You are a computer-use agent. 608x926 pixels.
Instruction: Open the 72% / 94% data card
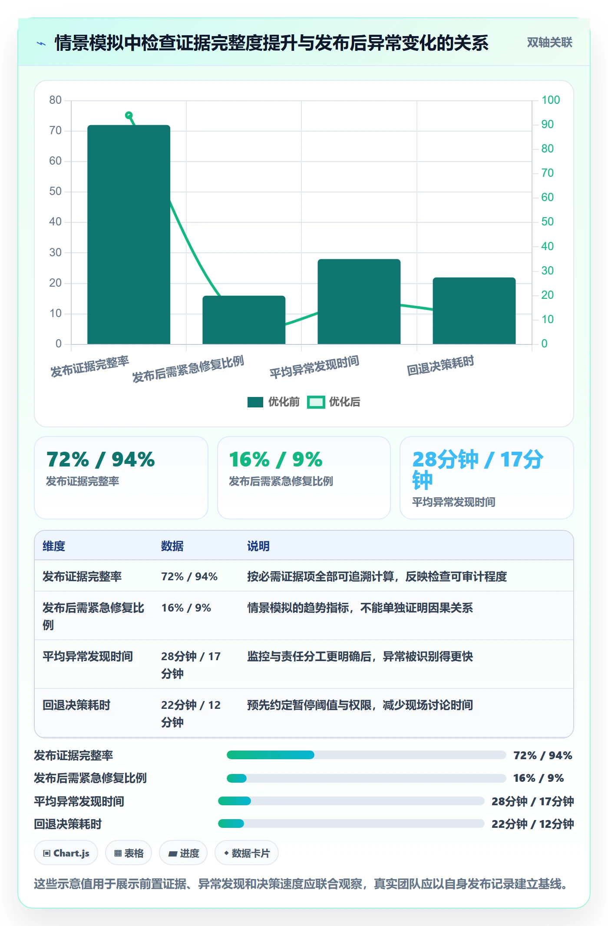pyautogui.click(x=121, y=478)
